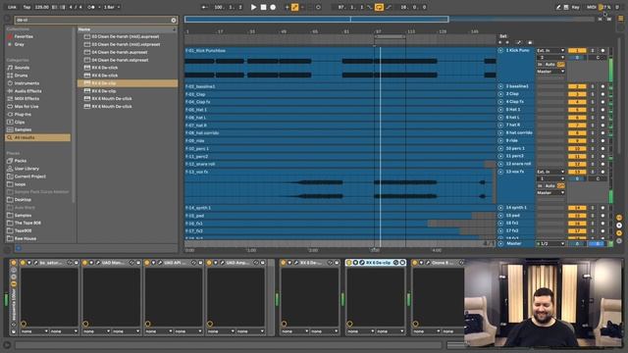Open the Audio Effects category

pos(27,91)
